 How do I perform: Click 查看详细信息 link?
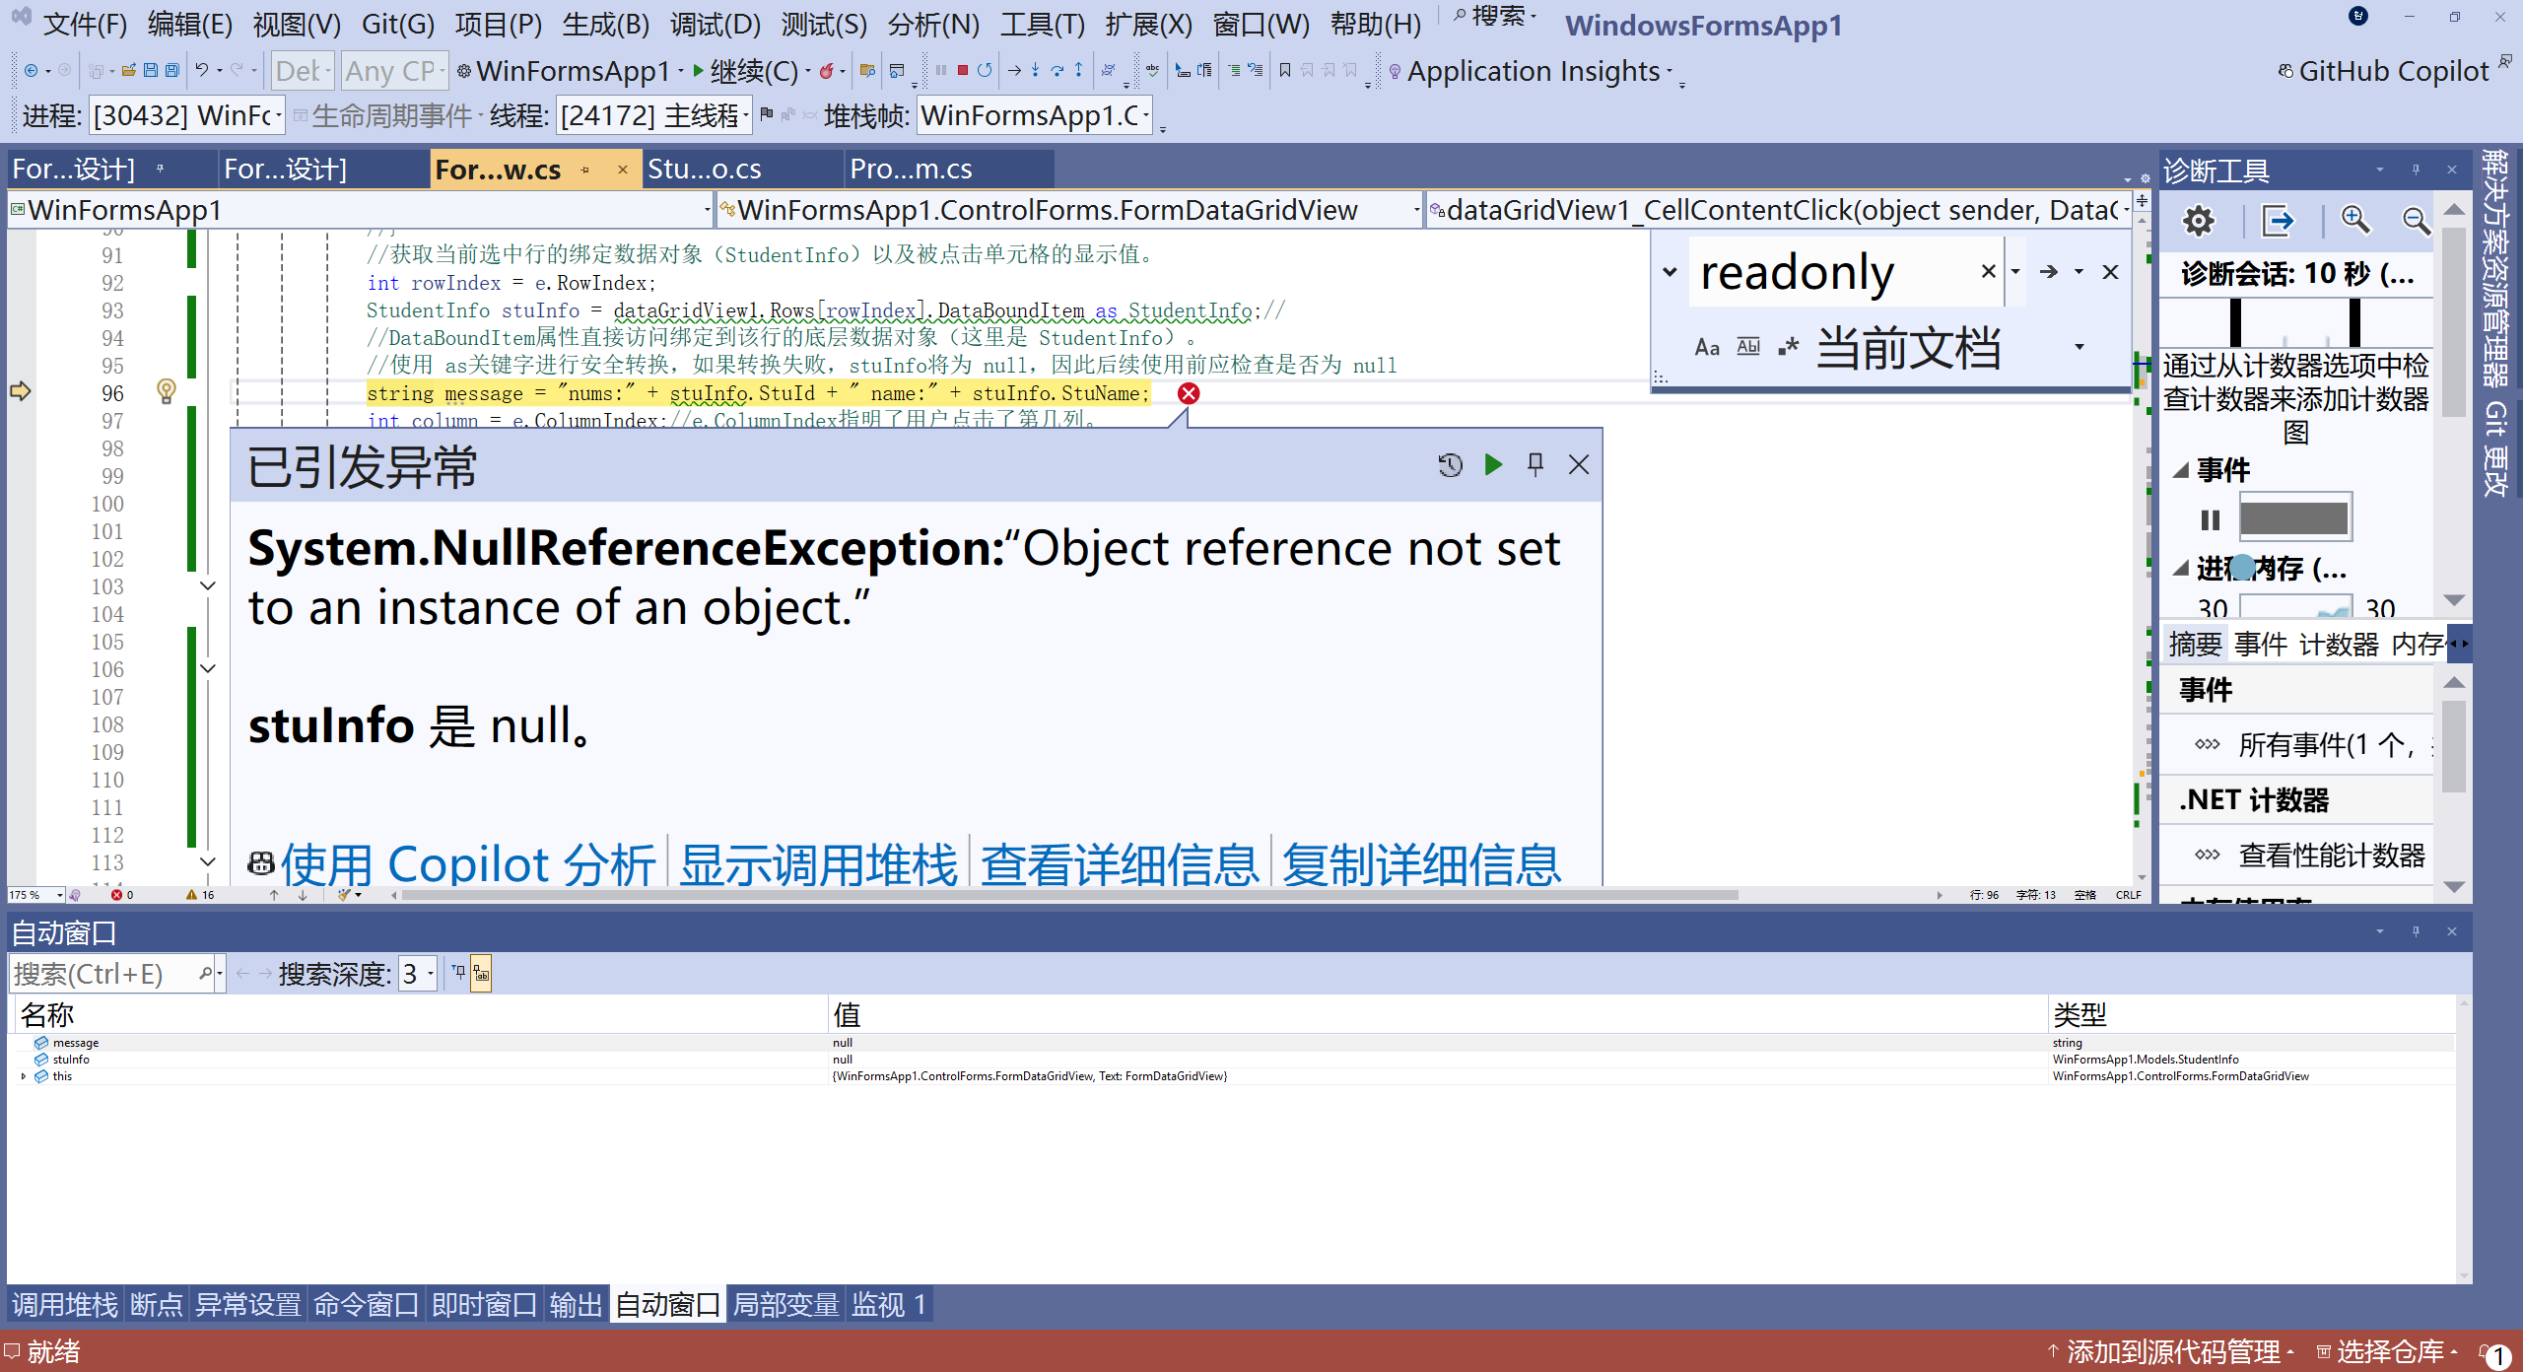(x=1120, y=864)
